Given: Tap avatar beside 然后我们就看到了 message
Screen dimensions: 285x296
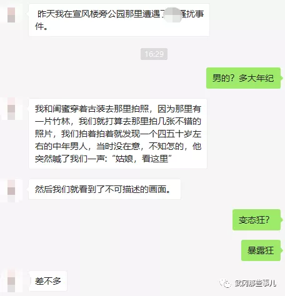Looking at the screenshot, I should [x=11, y=190].
